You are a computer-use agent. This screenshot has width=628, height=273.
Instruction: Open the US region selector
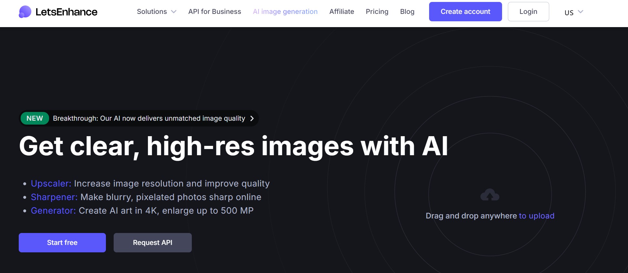coord(574,12)
